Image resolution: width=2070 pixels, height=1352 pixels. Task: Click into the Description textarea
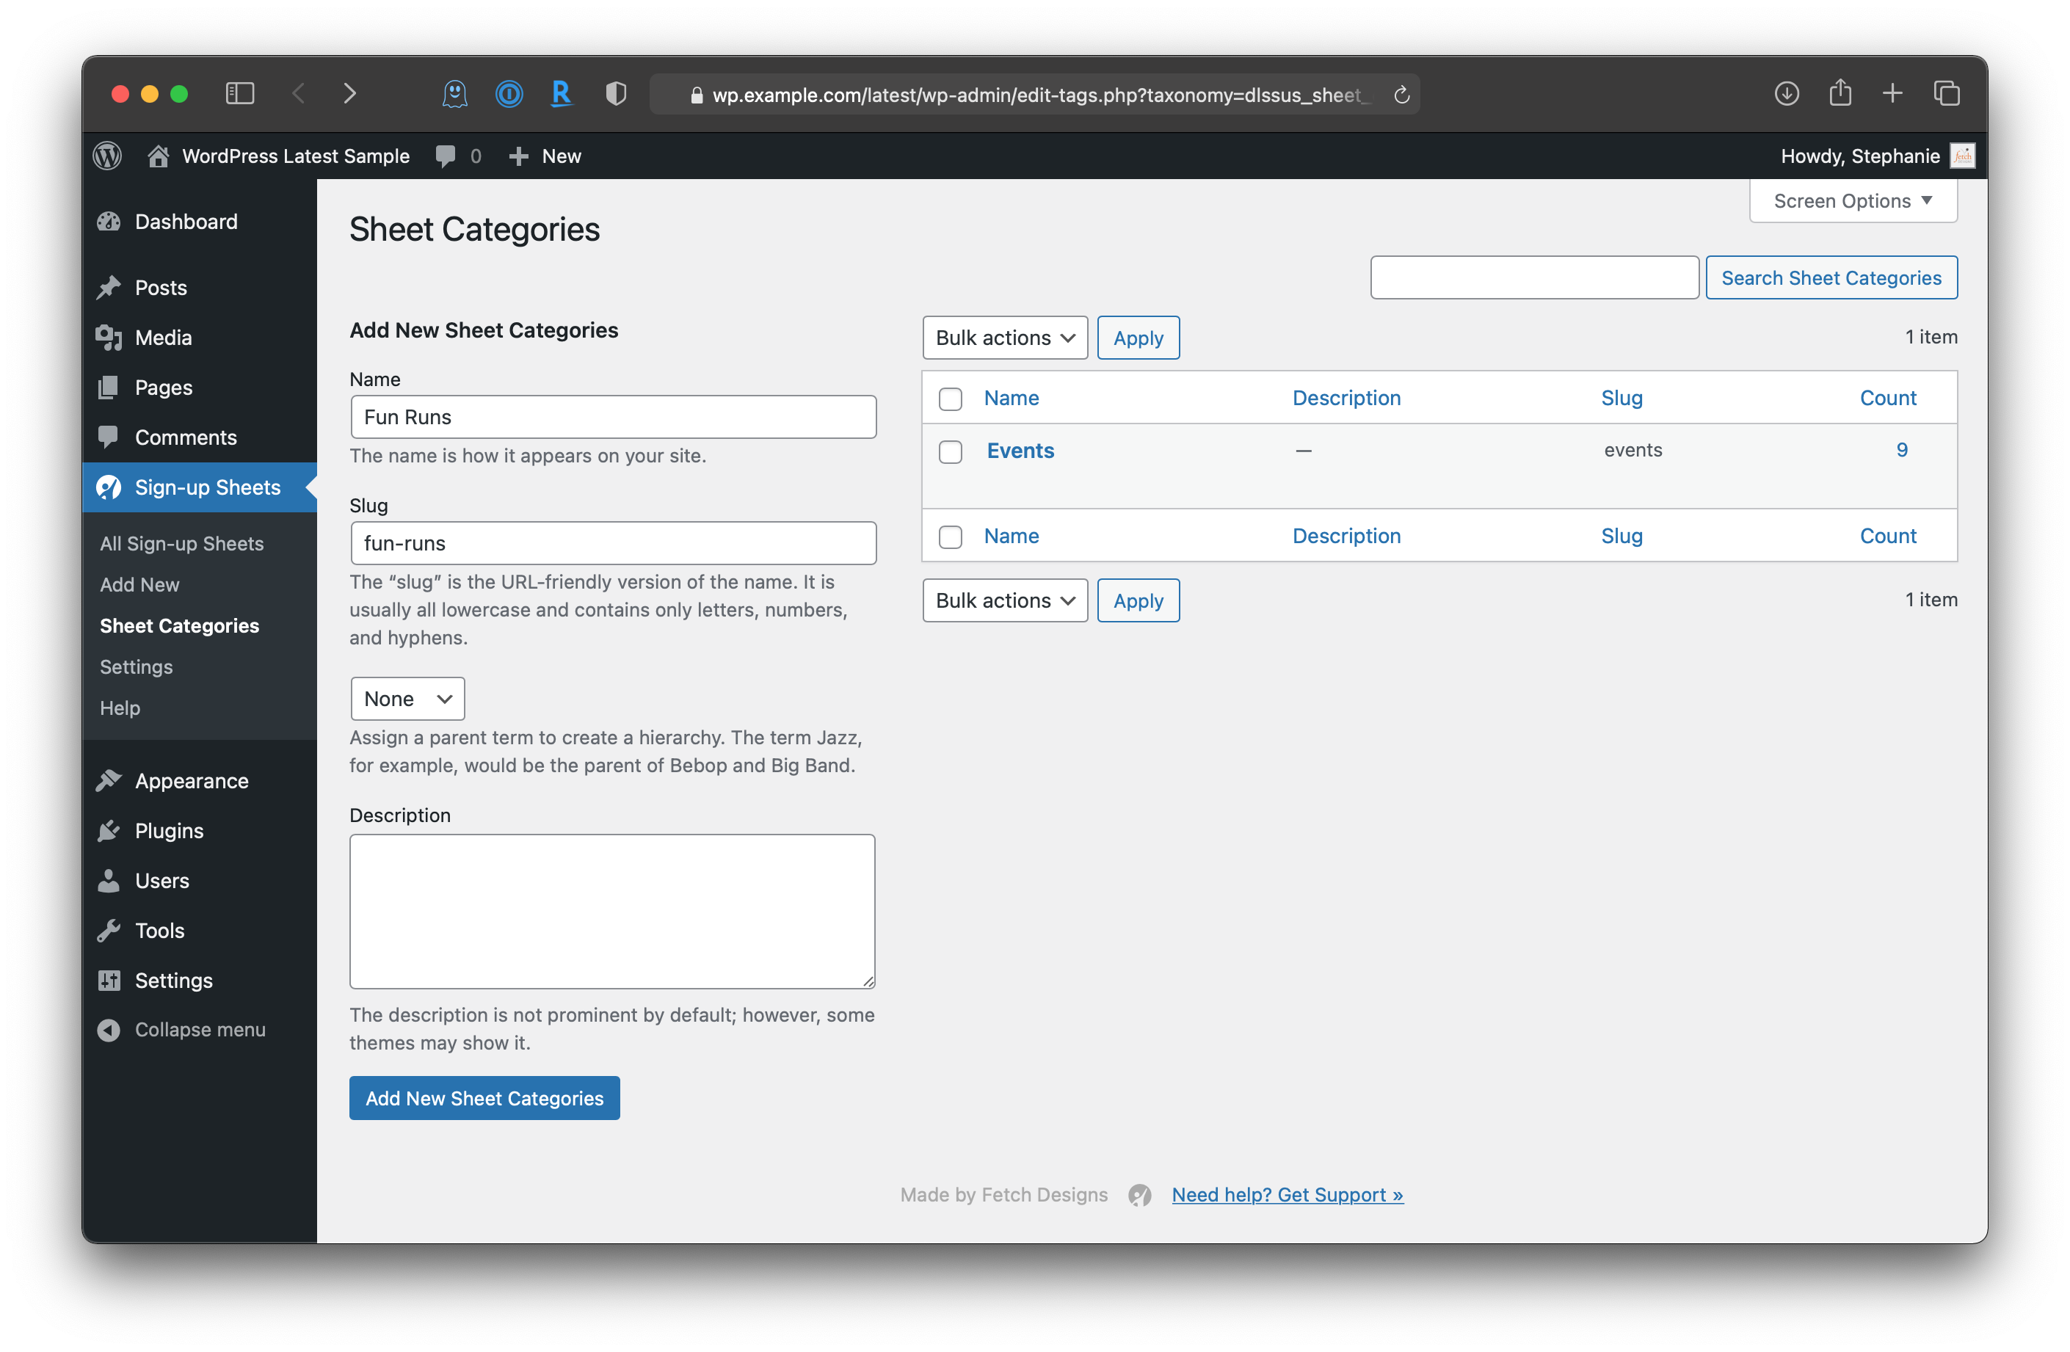612,912
